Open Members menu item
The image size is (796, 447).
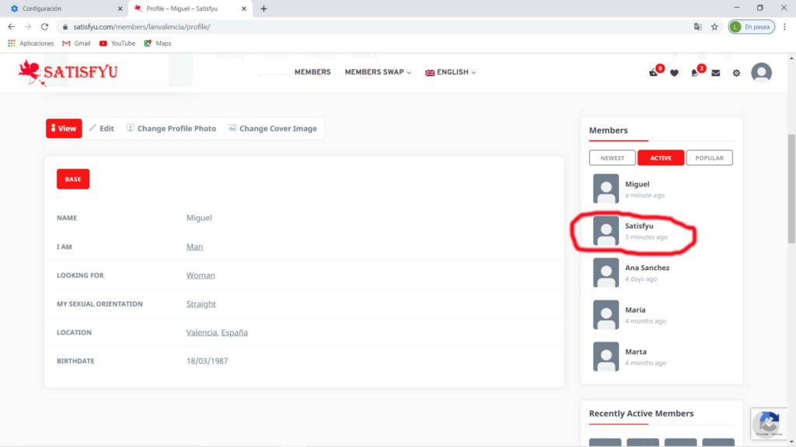tap(312, 72)
